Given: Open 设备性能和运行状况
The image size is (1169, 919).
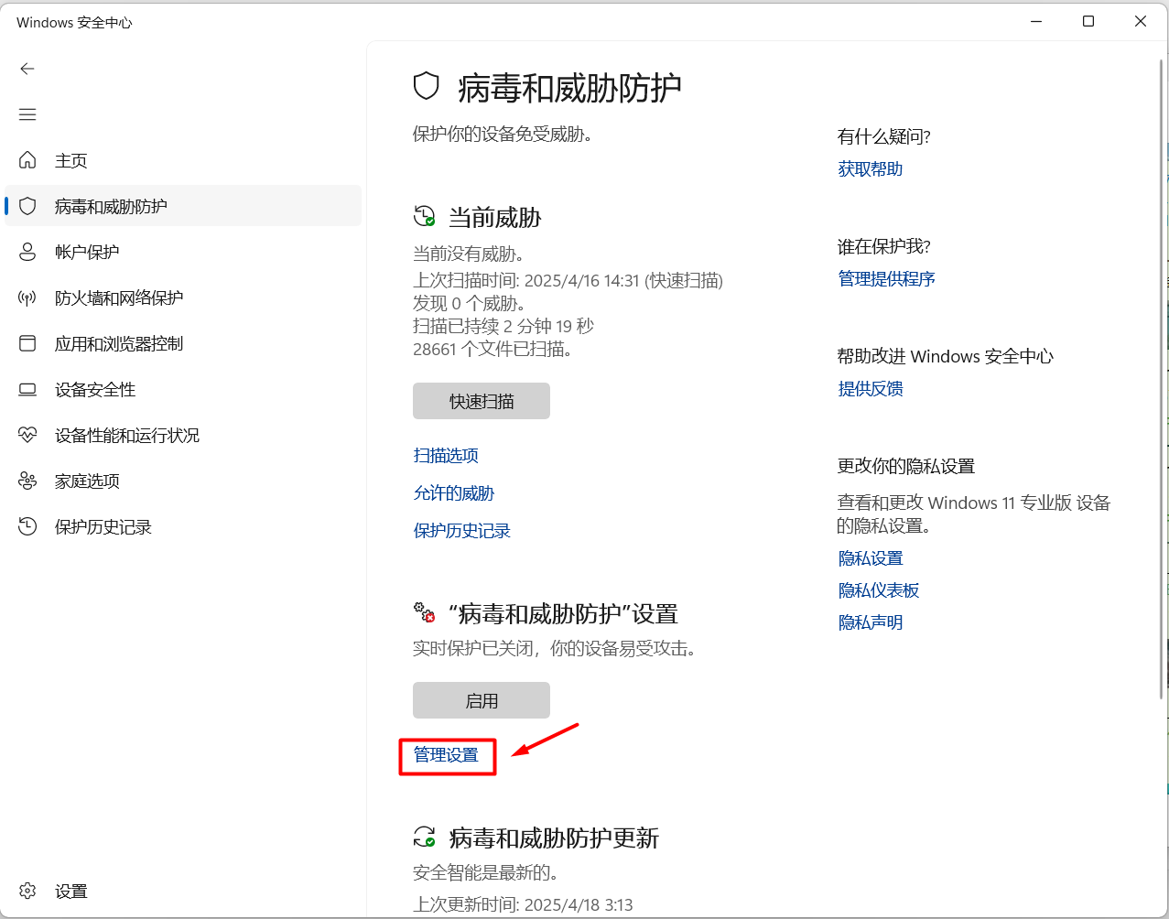Looking at the screenshot, I should pyautogui.click(x=183, y=435).
